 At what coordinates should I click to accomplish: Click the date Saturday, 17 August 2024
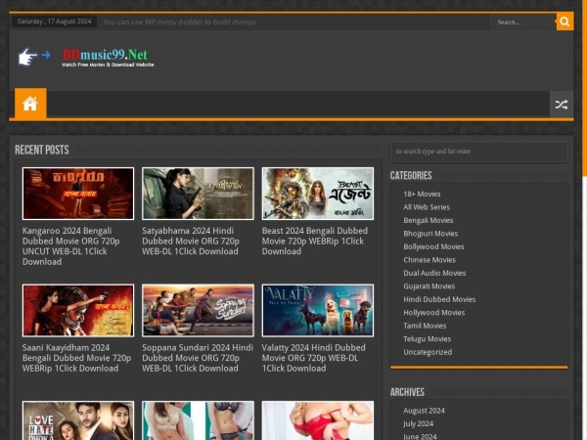[54, 22]
